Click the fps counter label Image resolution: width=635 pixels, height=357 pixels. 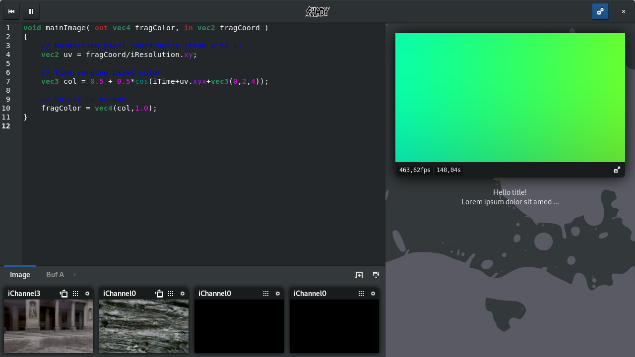(x=415, y=170)
